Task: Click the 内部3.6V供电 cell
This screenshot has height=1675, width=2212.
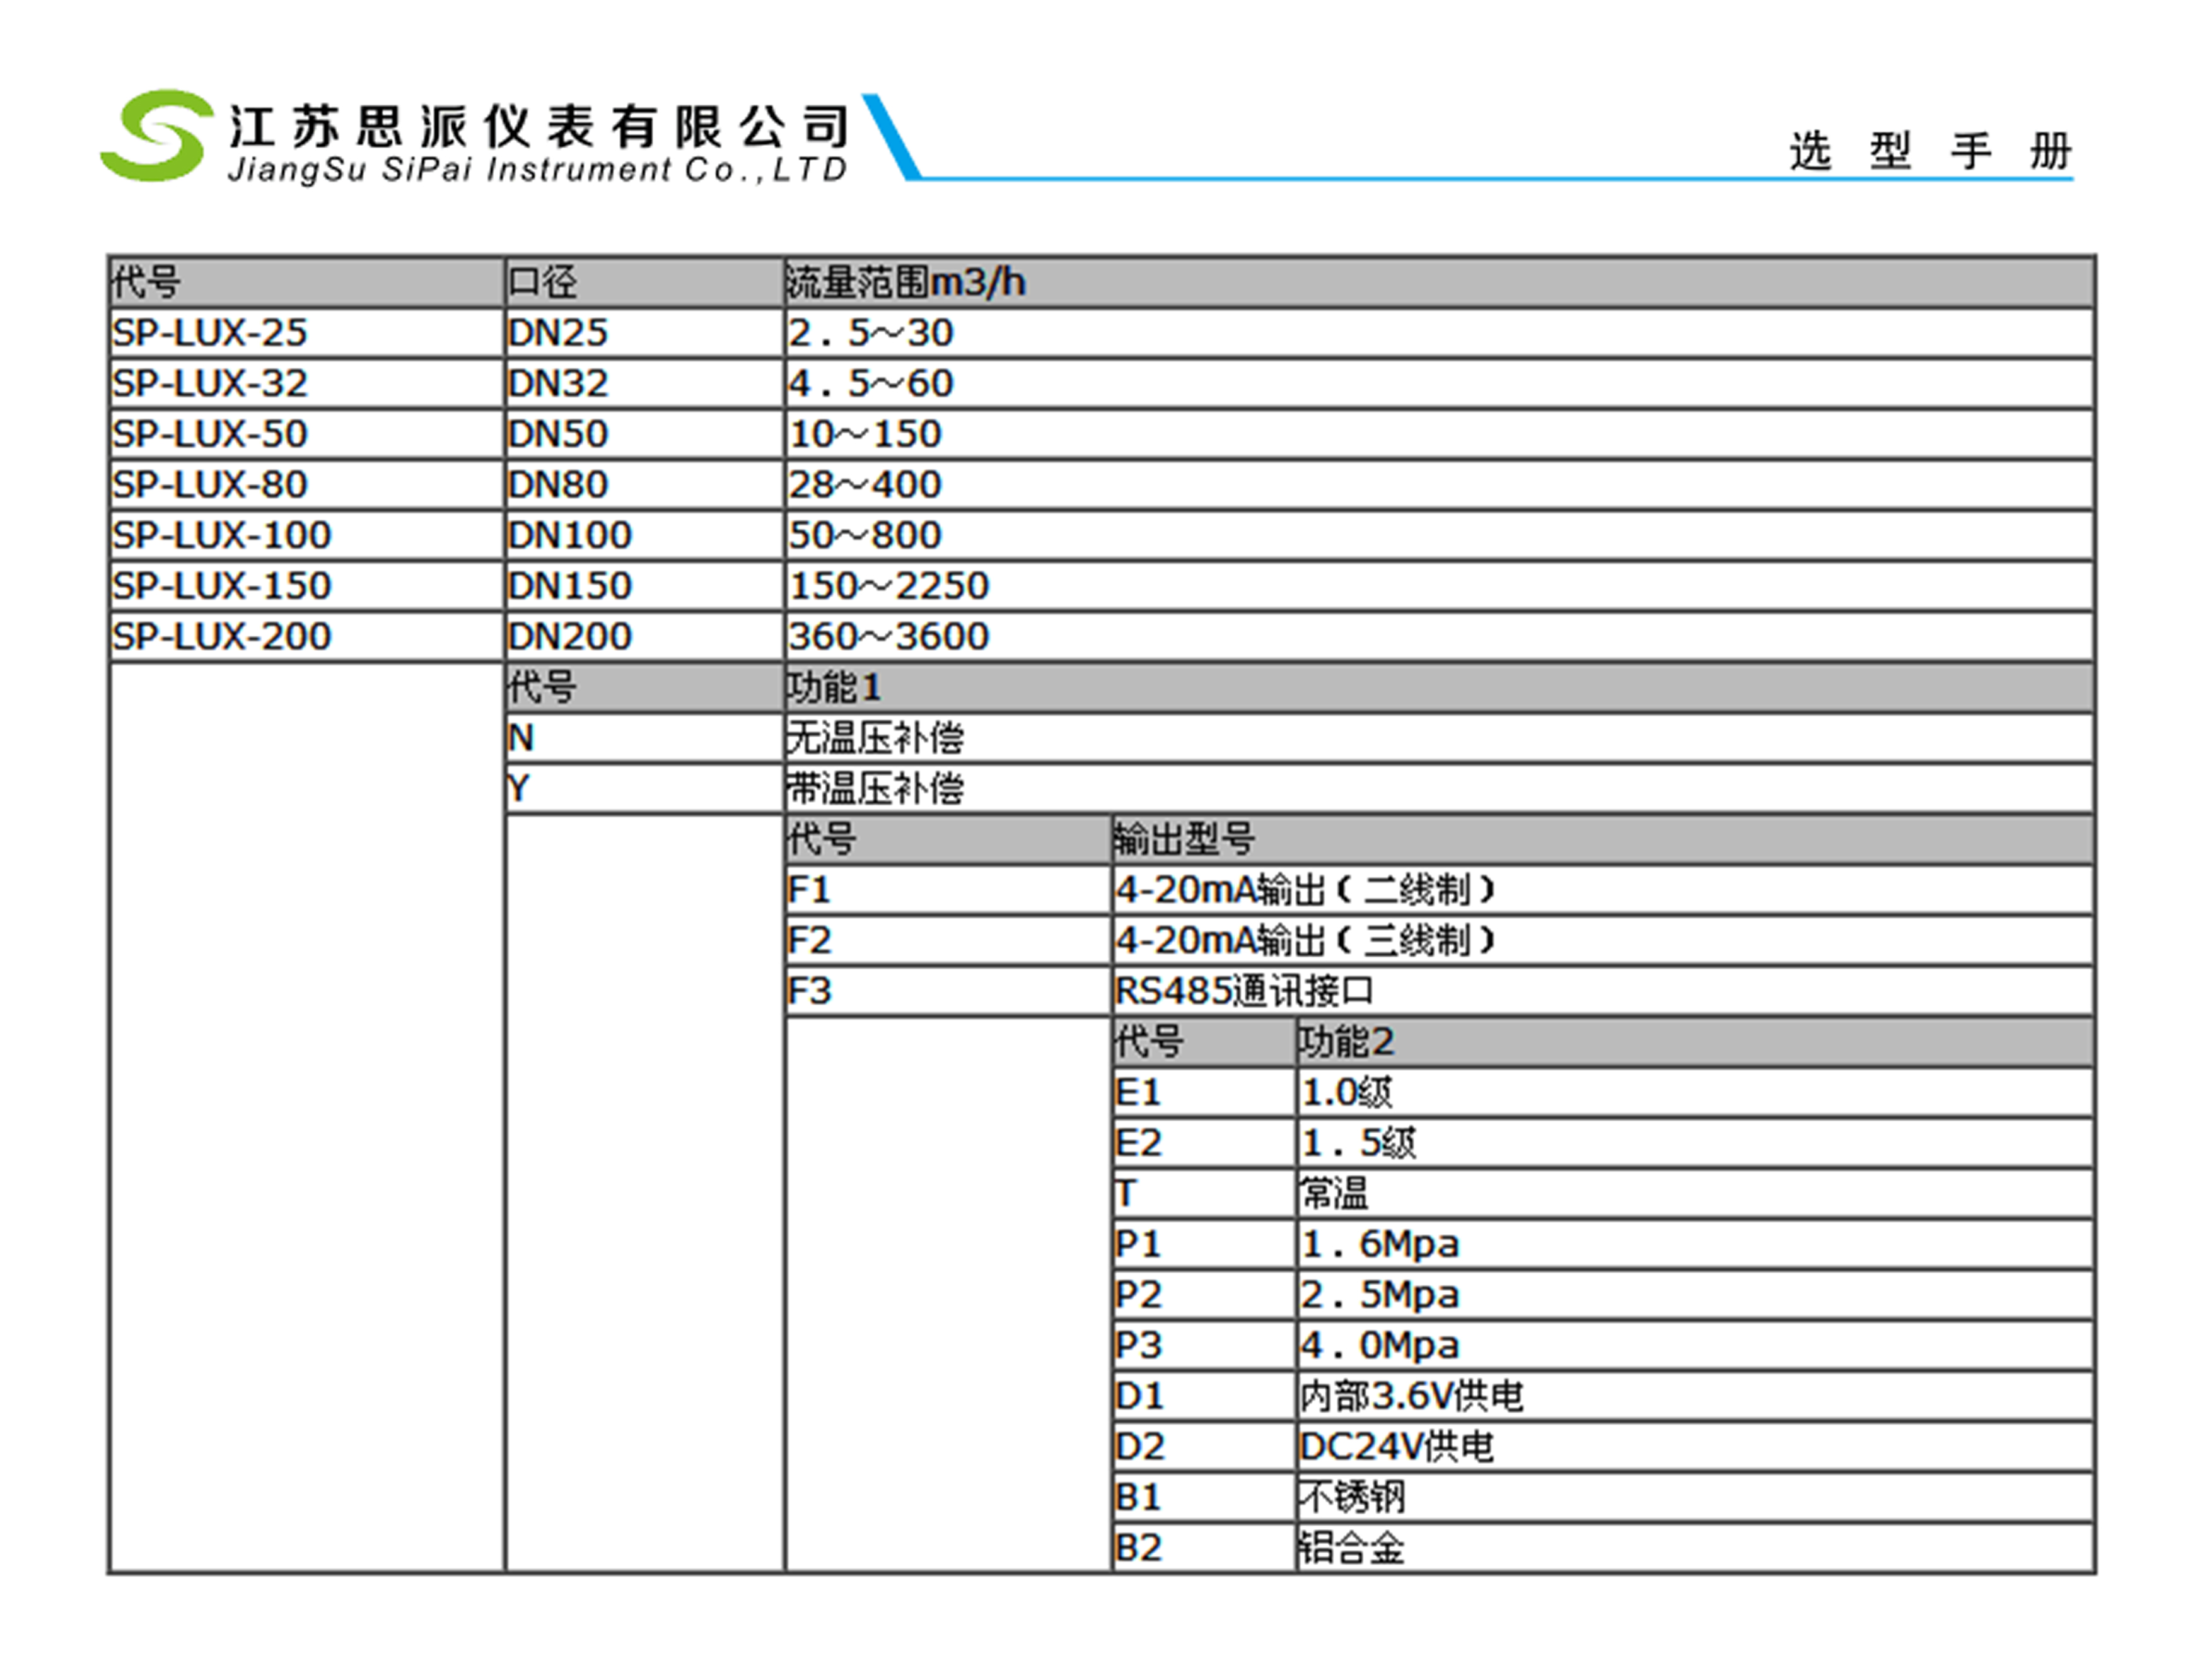Action: (1695, 1396)
